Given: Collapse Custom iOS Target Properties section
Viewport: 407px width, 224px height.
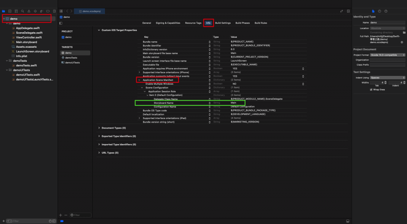Looking at the screenshot, I should tap(99, 30).
